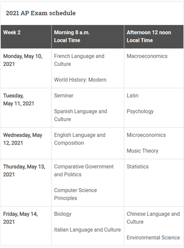184x248 pixels.
Task: Click World History: Modern exam entry
Action: coord(80,80)
